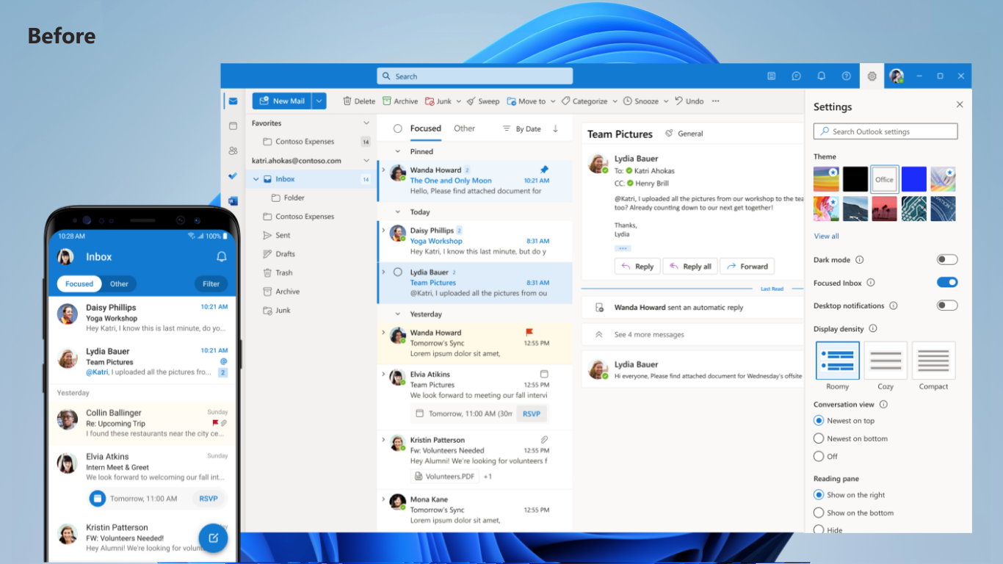
Task: Click the Archive toolbar button
Action: (x=400, y=101)
